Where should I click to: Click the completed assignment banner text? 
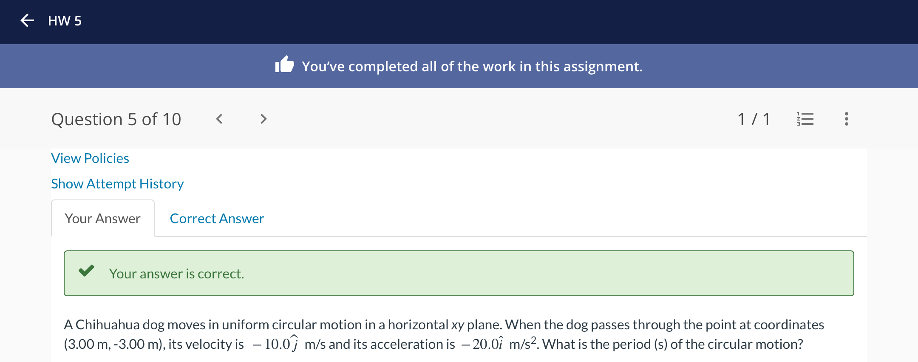click(x=472, y=67)
